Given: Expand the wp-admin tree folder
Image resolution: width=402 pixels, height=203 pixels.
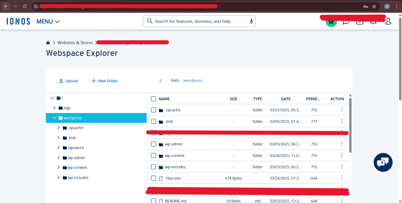Looking at the screenshot, I should click(59, 157).
